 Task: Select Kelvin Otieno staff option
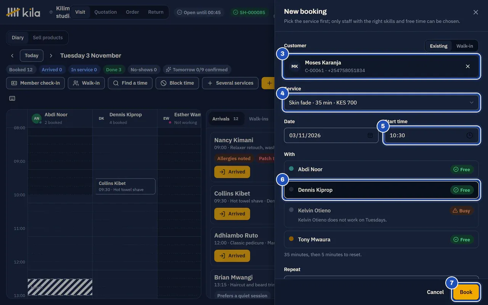click(x=381, y=215)
